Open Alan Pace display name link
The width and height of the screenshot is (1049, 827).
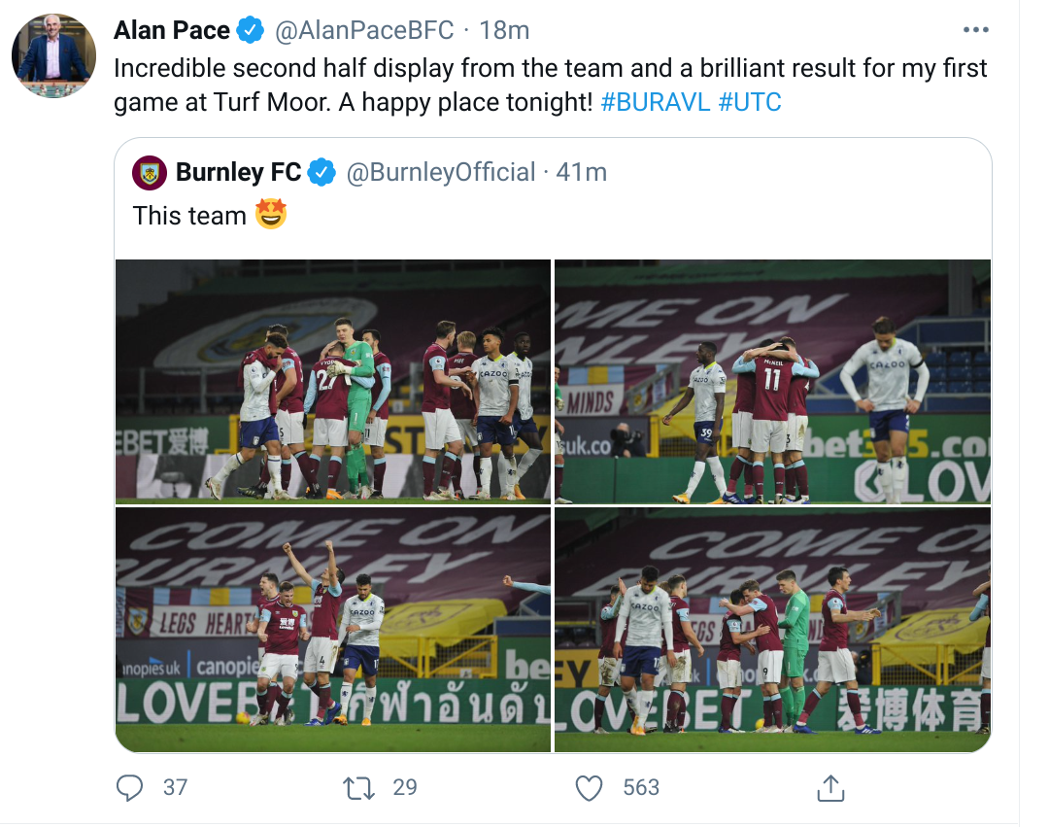172,30
